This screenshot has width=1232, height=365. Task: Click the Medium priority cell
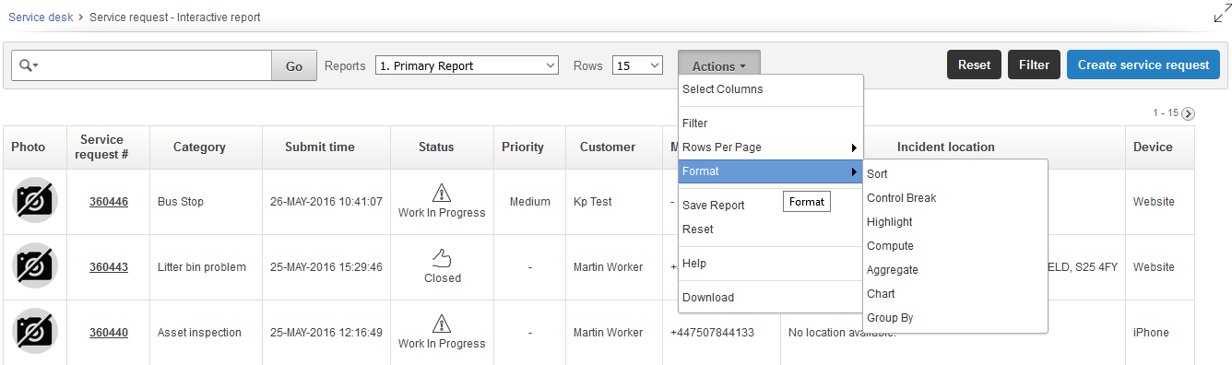529,202
